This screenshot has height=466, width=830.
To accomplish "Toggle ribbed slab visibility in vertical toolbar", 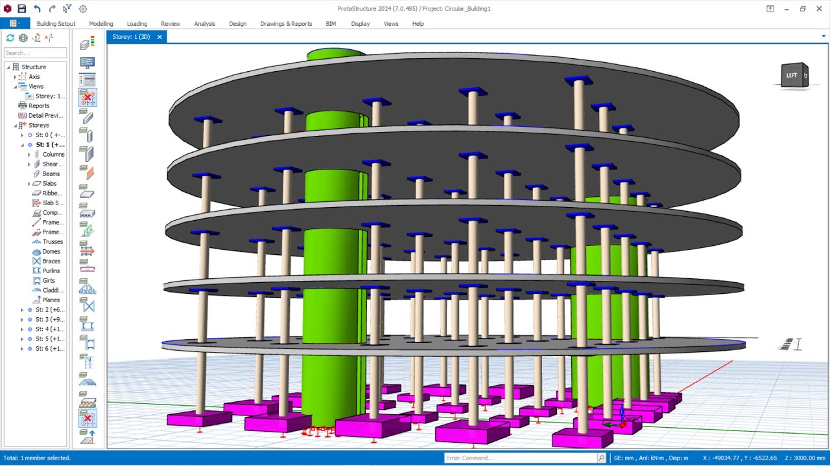I will point(88,210).
